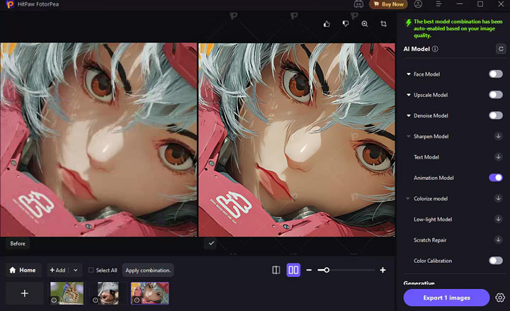Click the AI Model info icon
The image size is (510, 311).
click(x=435, y=49)
